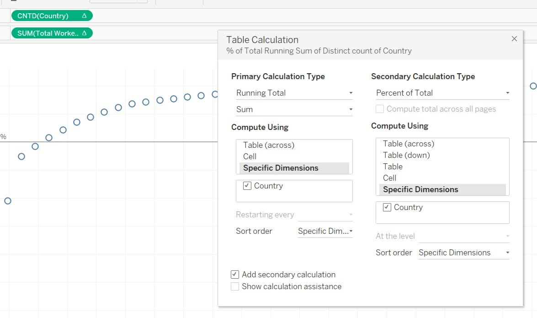Screen dimensions: 537x318
Task: Select the SUM(Total Worke.. measure pill
Action: (x=46, y=32)
